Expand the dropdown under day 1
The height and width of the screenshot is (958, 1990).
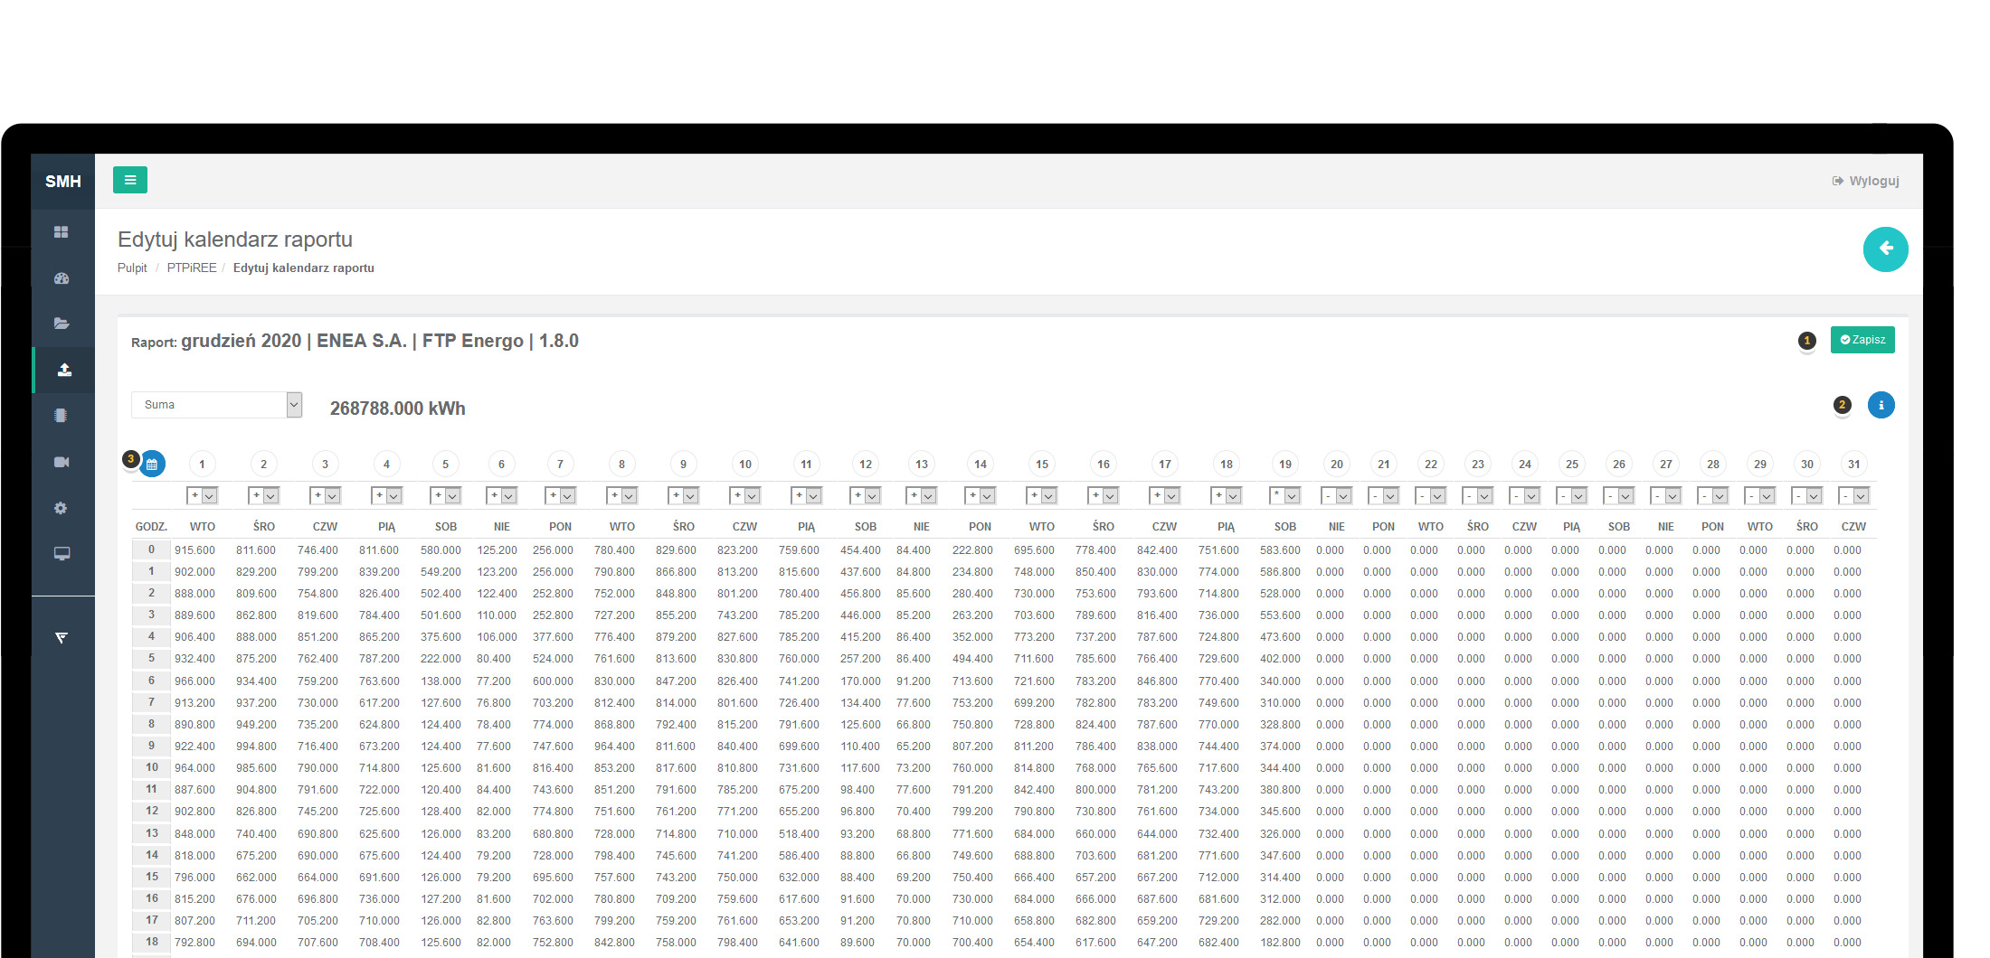coord(202,496)
